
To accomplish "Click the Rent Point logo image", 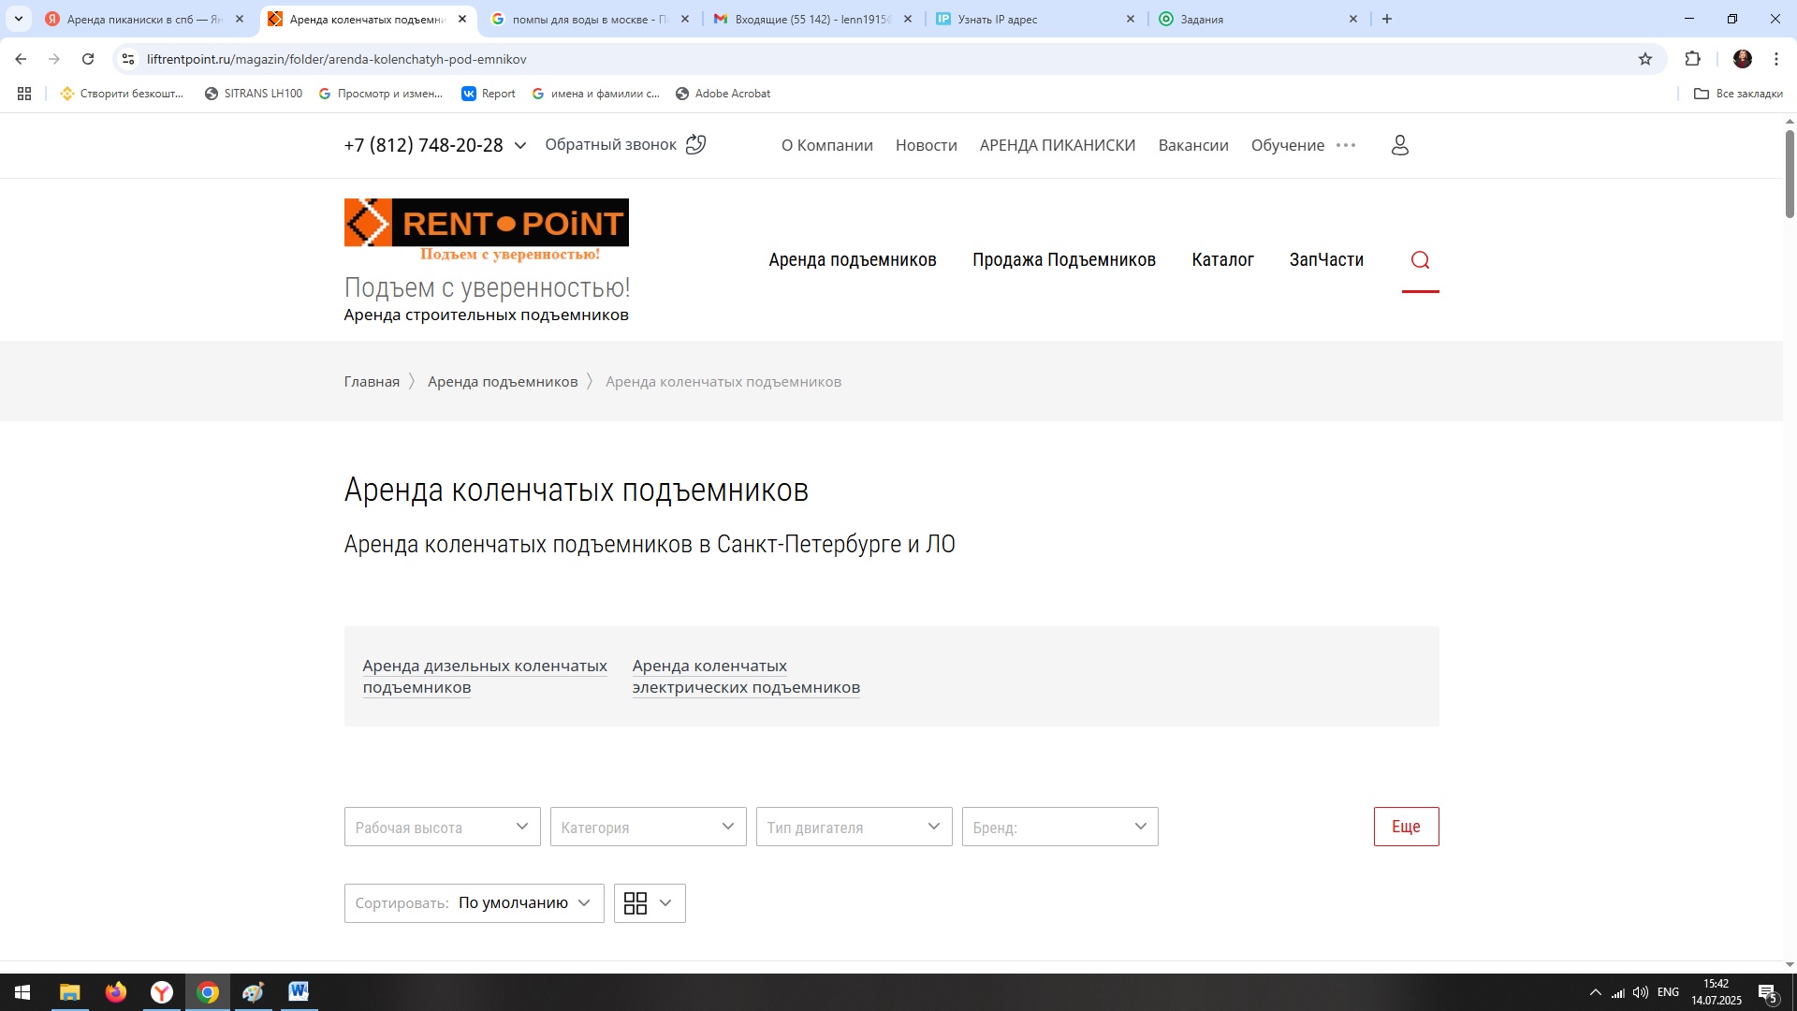I will 487,230.
